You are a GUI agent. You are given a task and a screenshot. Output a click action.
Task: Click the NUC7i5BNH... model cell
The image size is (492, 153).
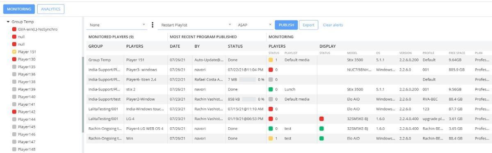pyautogui.click(x=359, y=69)
